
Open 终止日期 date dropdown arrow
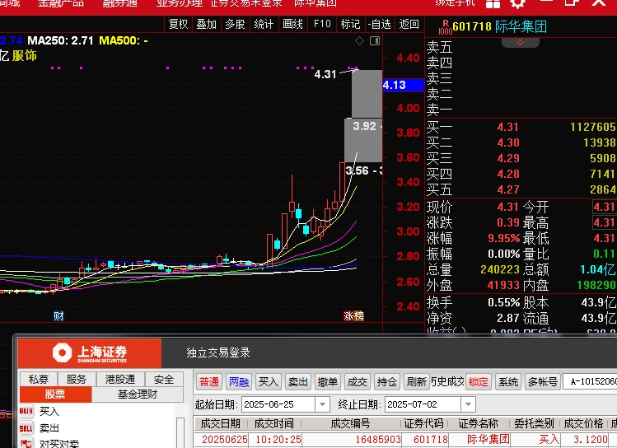[468, 404]
